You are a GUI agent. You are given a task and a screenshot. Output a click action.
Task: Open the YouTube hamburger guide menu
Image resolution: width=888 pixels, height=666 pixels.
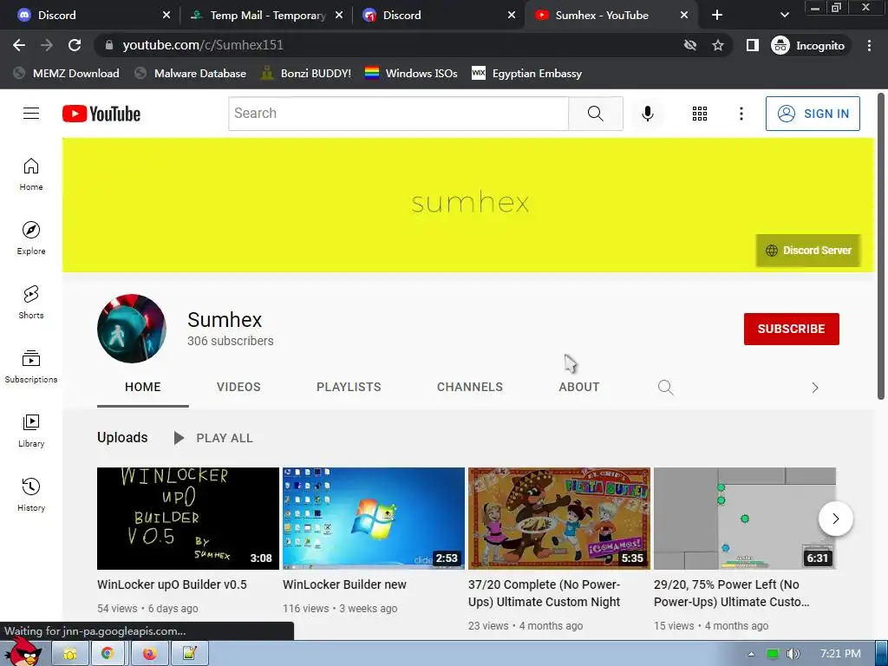31,114
